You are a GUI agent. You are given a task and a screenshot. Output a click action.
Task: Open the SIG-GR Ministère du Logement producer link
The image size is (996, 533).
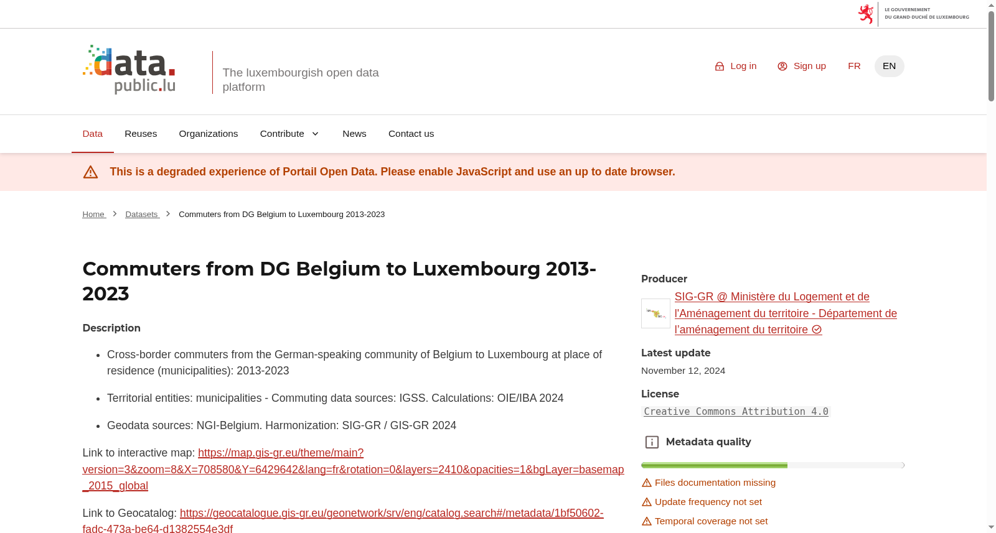(786, 313)
